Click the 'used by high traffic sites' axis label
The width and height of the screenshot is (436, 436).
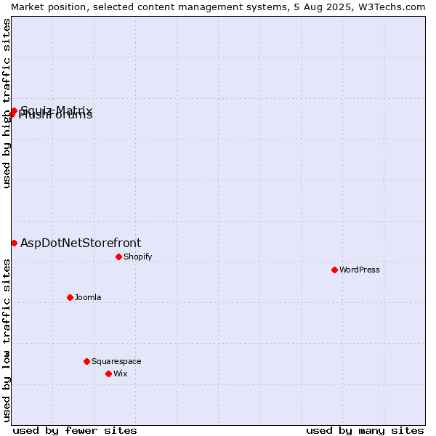pyautogui.click(x=7, y=103)
